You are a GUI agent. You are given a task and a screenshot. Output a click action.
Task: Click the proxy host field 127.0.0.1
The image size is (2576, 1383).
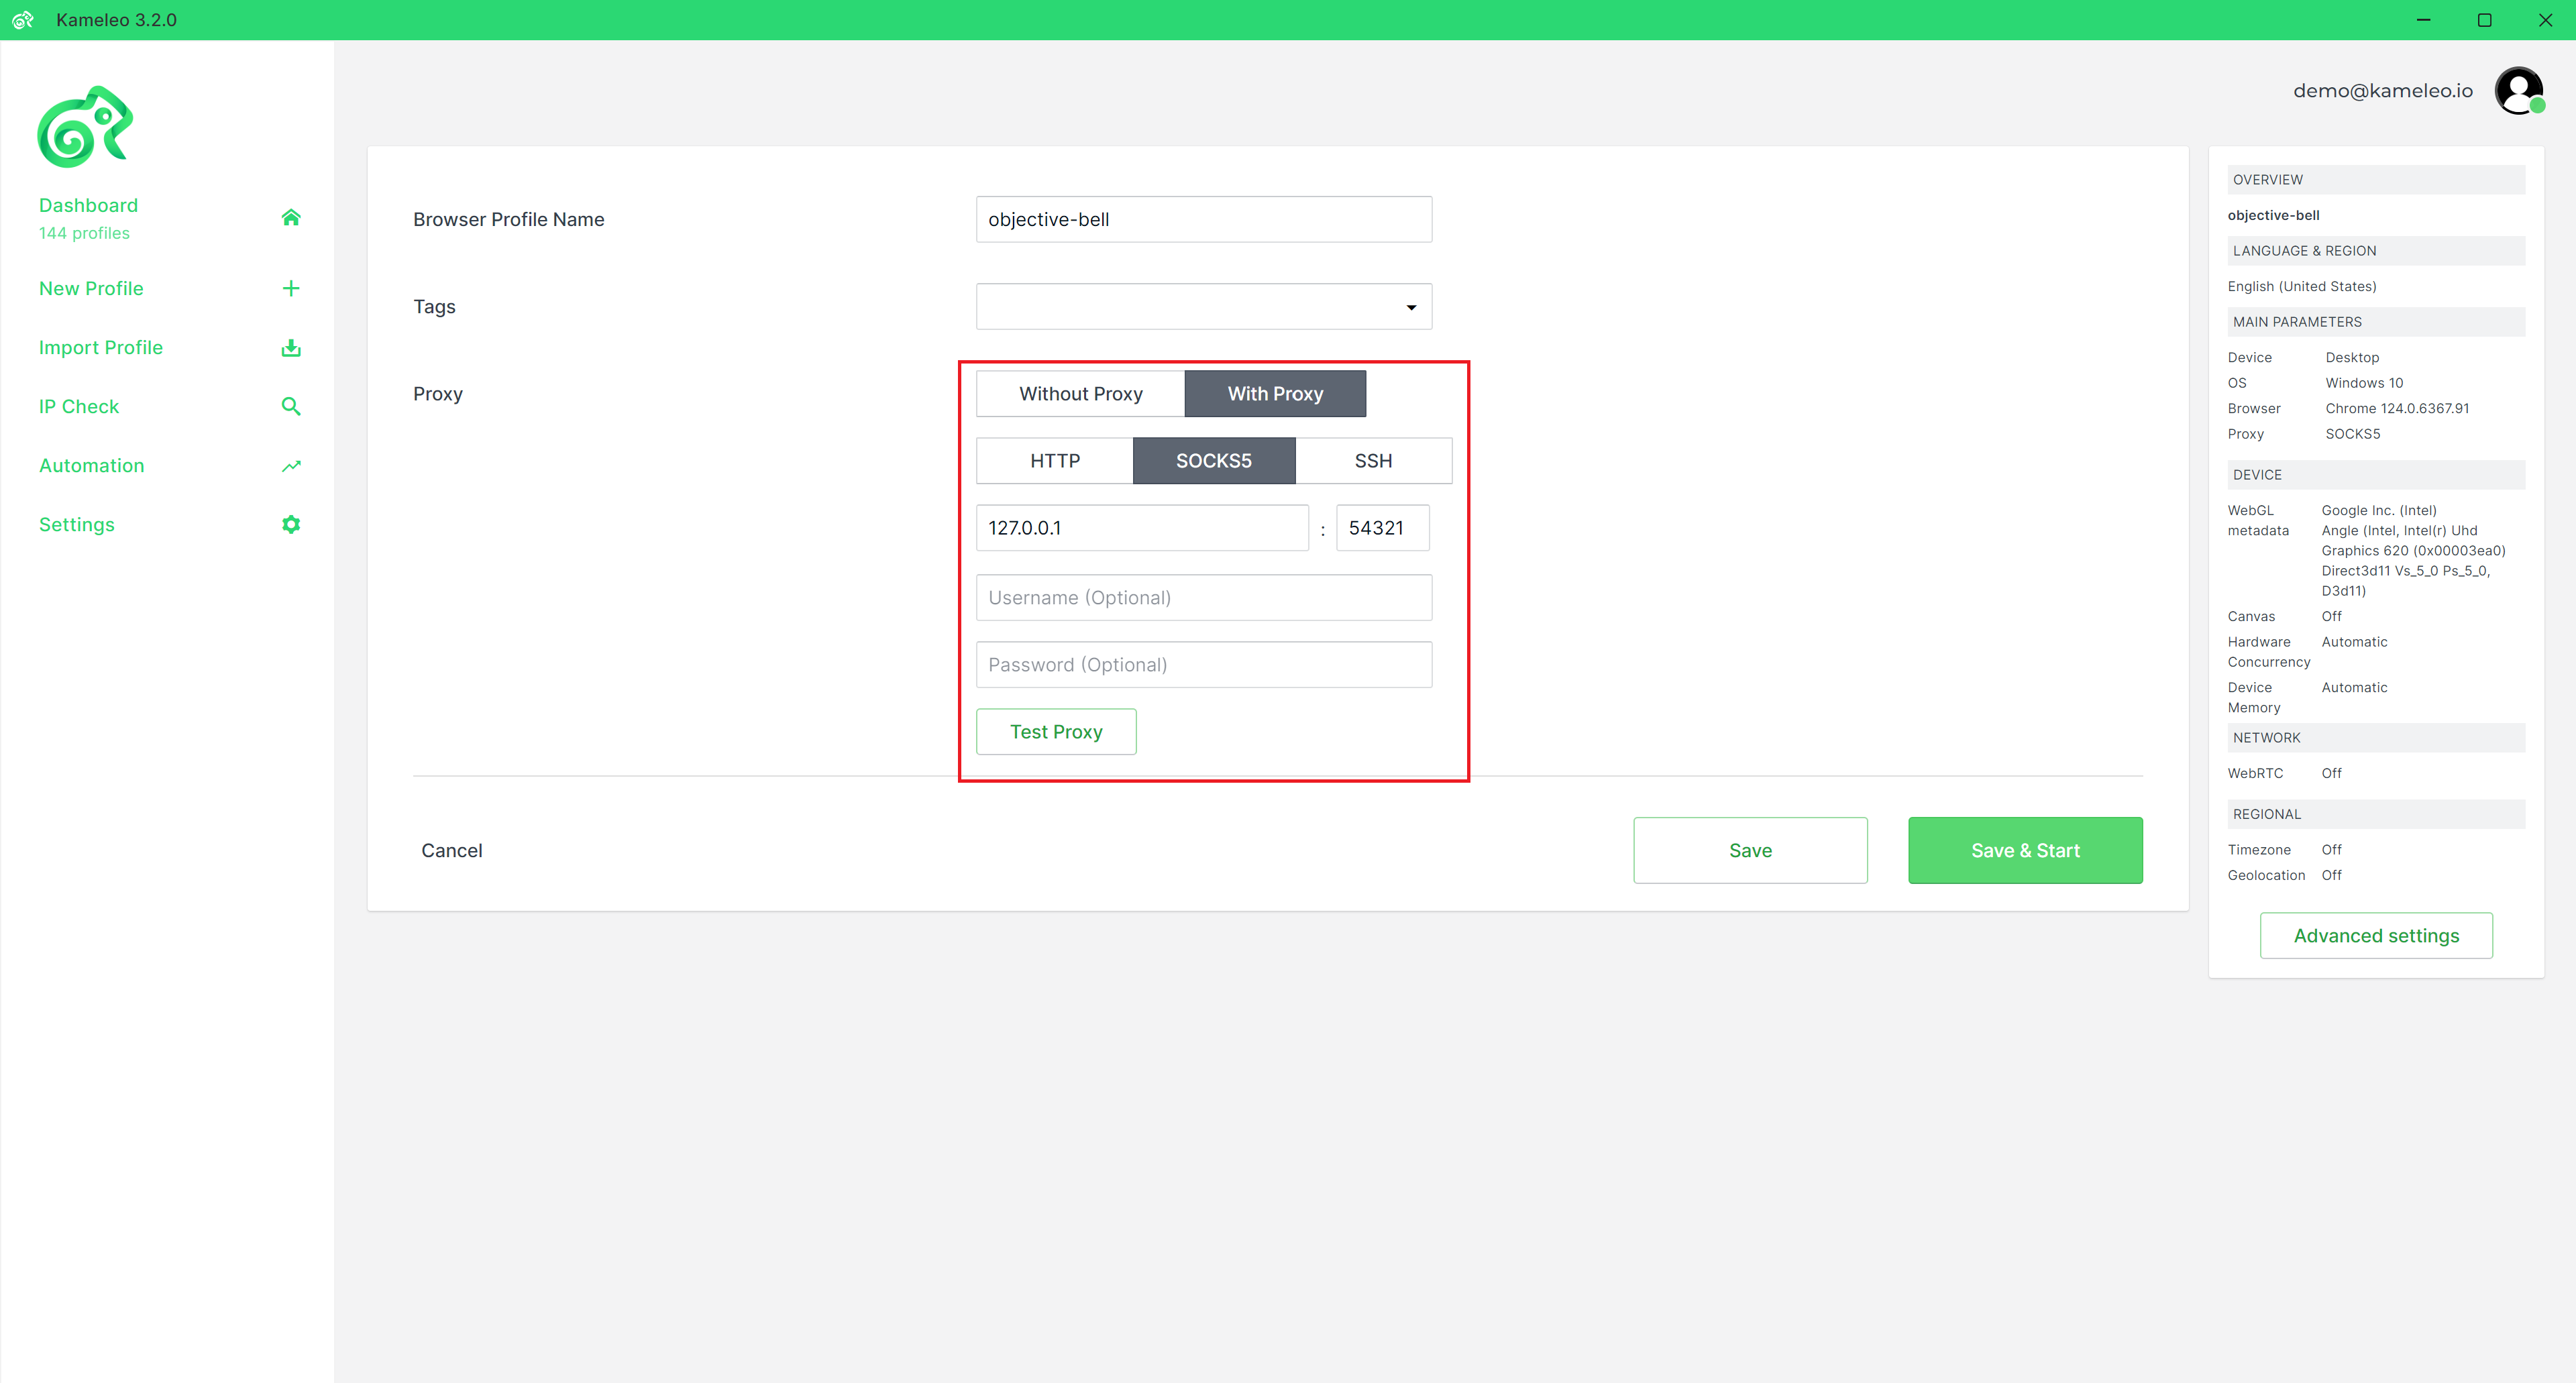[1142, 527]
